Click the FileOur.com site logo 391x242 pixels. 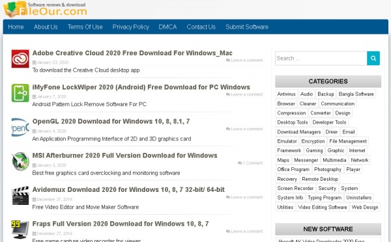(46, 10)
